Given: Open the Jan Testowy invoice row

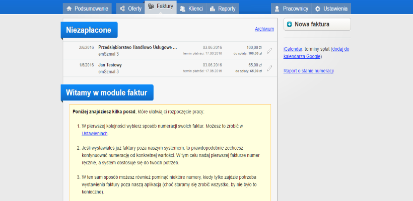Looking at the screenshot, I should pyautogui.click(x=110, y=65).
